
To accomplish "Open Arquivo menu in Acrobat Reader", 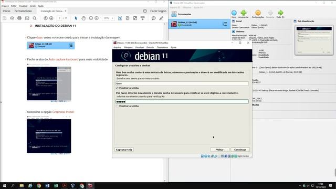I will click(x=5, y=6).
